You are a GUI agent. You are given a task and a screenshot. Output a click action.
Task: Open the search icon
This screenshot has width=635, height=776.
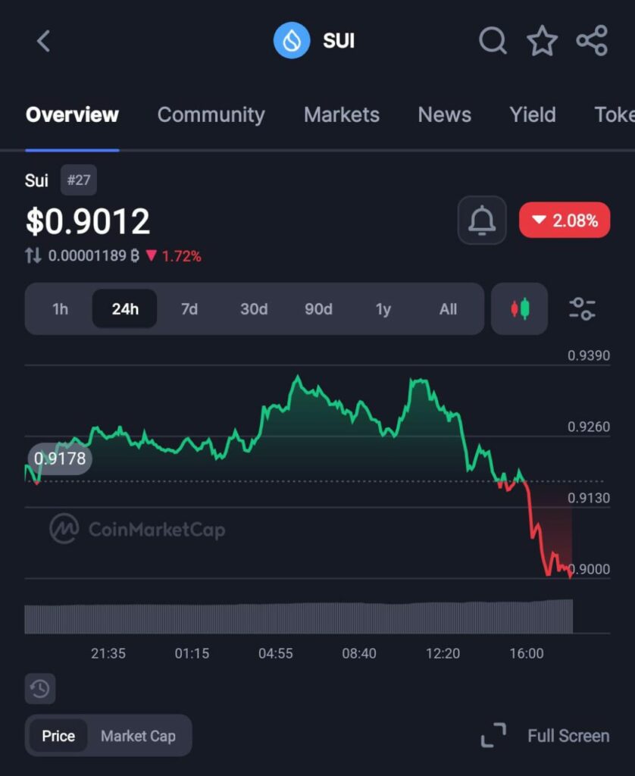(x=493, y=42)
